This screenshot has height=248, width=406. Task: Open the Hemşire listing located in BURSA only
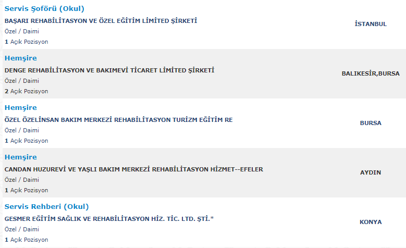pyautogui.click(x=21, y=108)
